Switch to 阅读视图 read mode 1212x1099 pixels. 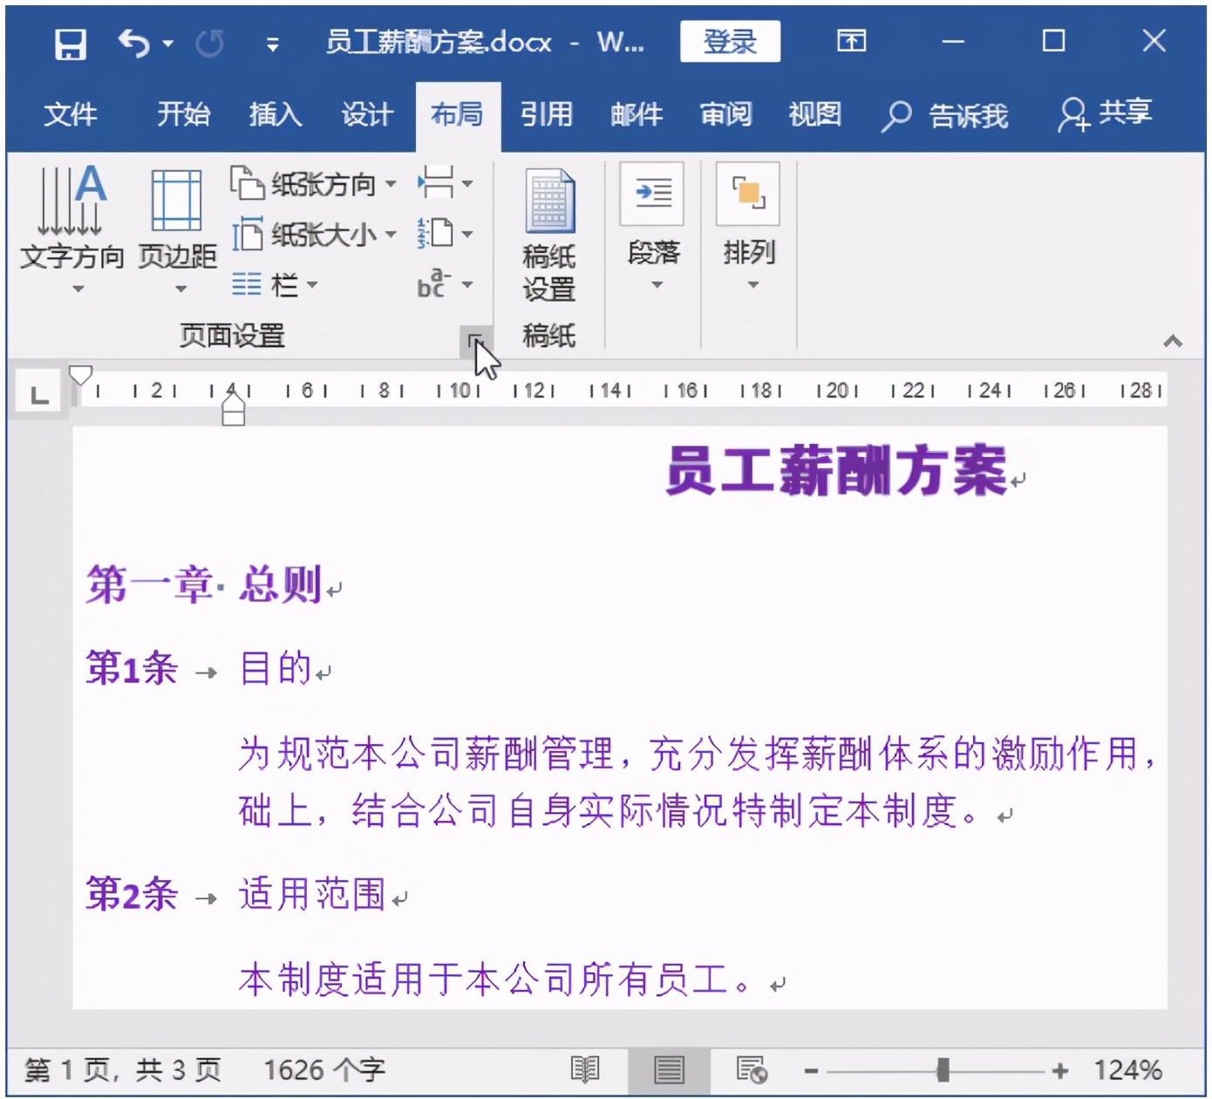point(587,1068)
